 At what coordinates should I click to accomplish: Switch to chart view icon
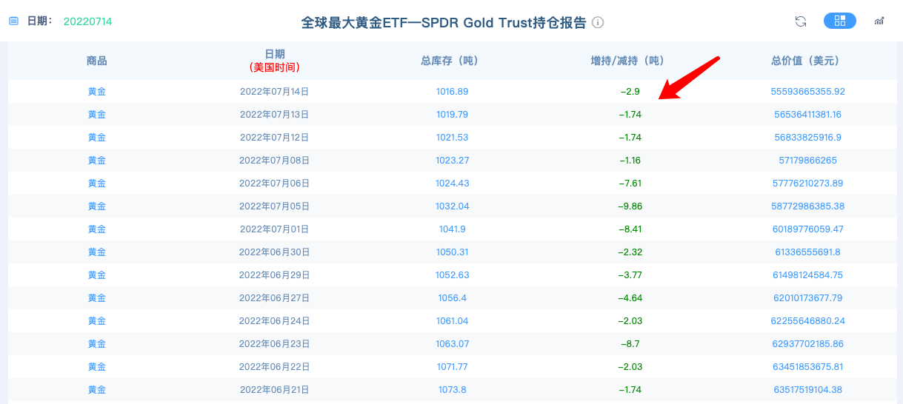(879, 21)
